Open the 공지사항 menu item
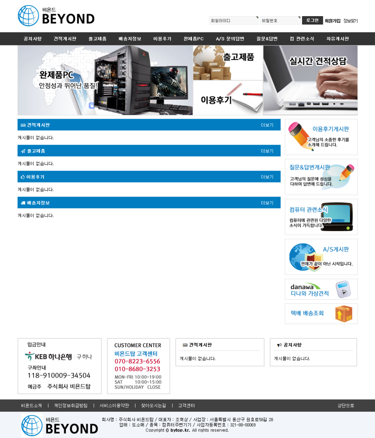 click(33, 39)
